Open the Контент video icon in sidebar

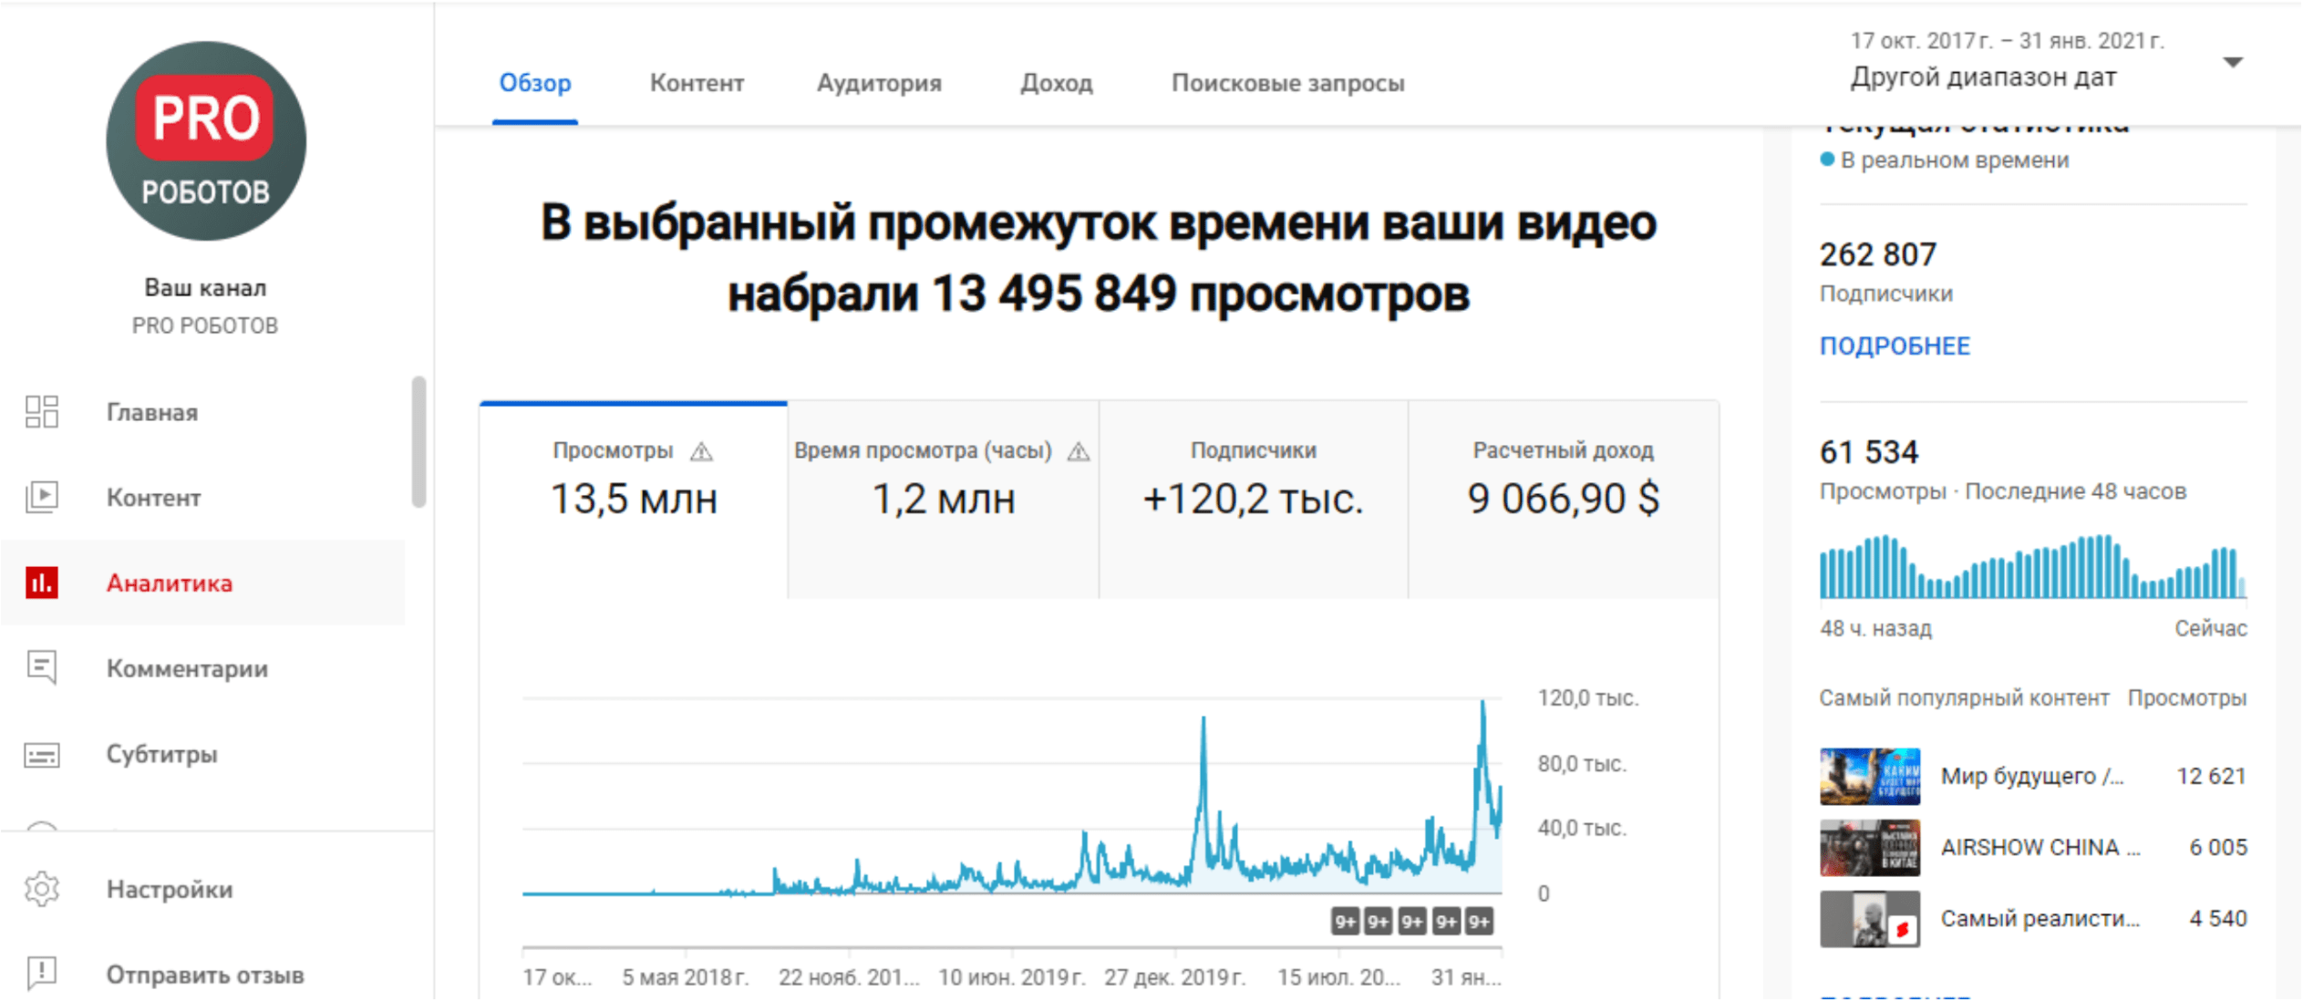[x=42, y=497]
